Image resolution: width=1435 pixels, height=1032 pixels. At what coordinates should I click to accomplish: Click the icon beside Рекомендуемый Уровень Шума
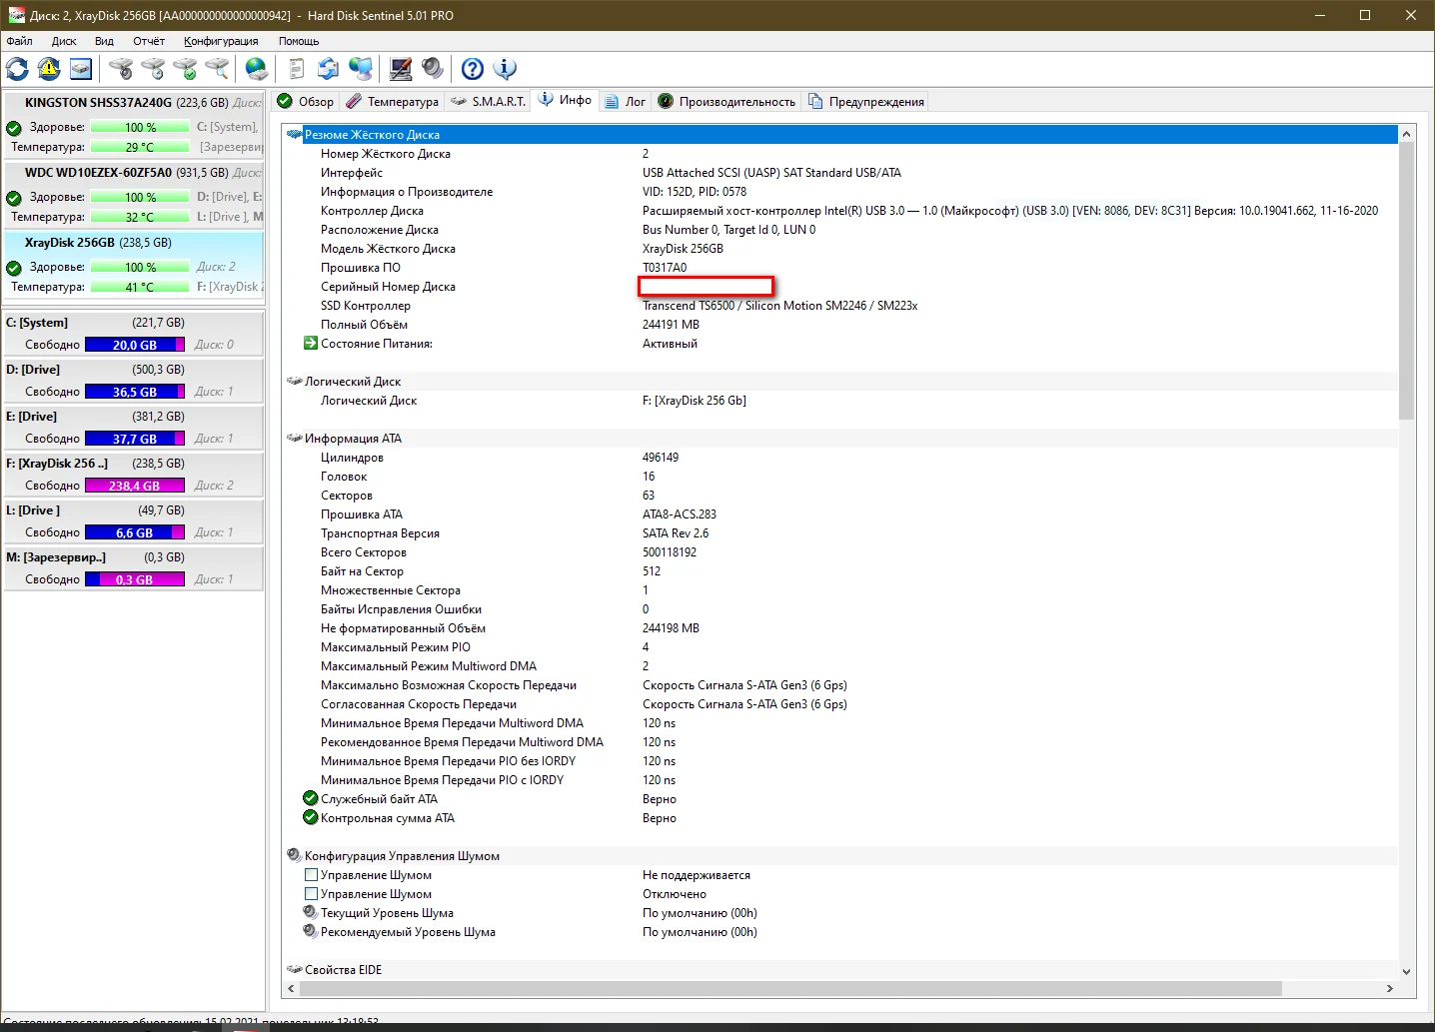coord(311,932)
